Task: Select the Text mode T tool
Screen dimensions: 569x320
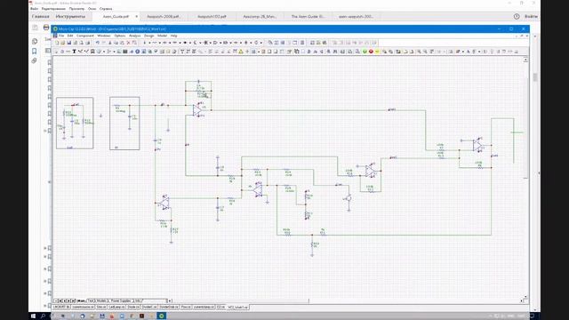Action: (74, 52)
